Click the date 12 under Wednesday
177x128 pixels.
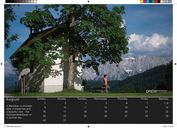pyautogui.click(x=106, y=107)
